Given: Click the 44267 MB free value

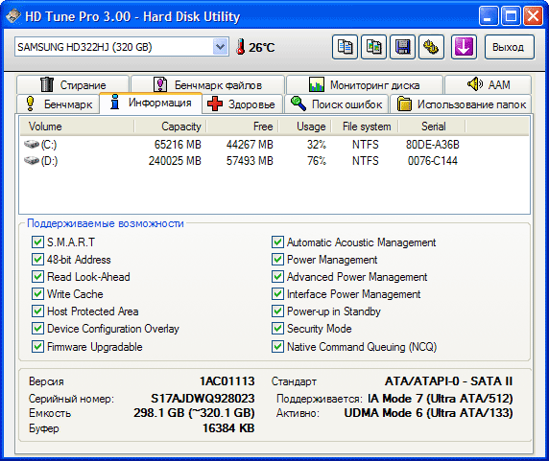Looking at the screenshot, I should 250,145.
